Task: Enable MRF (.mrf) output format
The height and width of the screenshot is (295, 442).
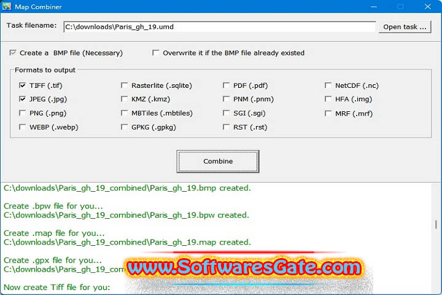Action: (328, 114)
